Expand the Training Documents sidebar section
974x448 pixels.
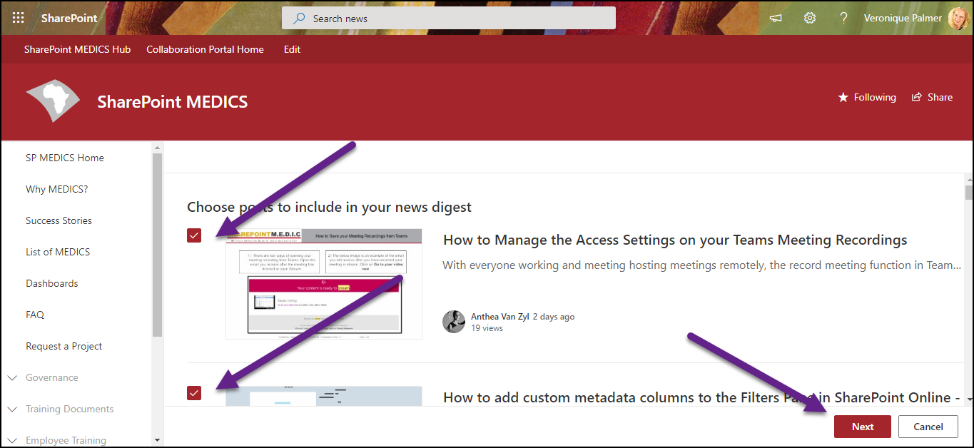pyautogui.click(x=11, y=409)
